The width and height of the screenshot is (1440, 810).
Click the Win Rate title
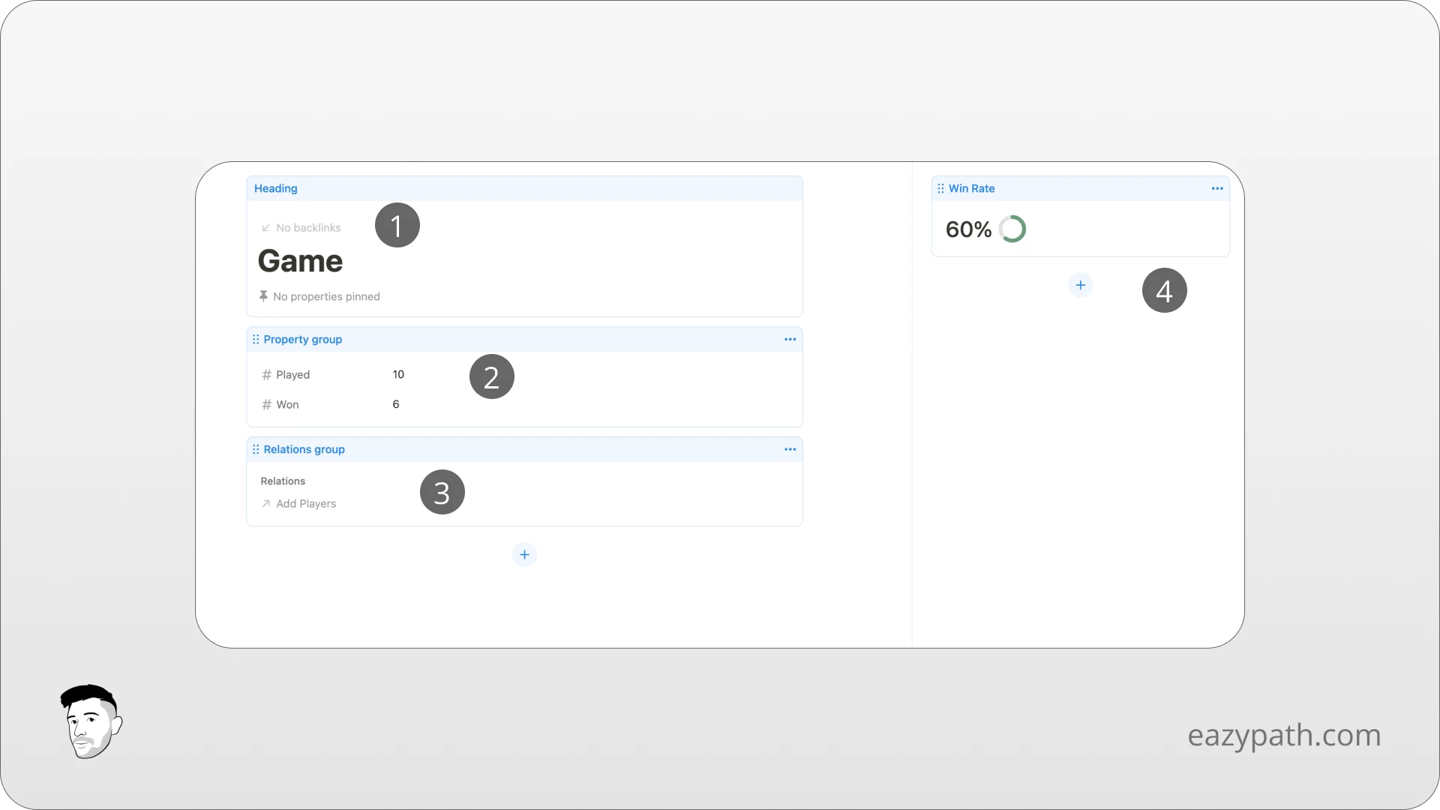tap(971, 188)
